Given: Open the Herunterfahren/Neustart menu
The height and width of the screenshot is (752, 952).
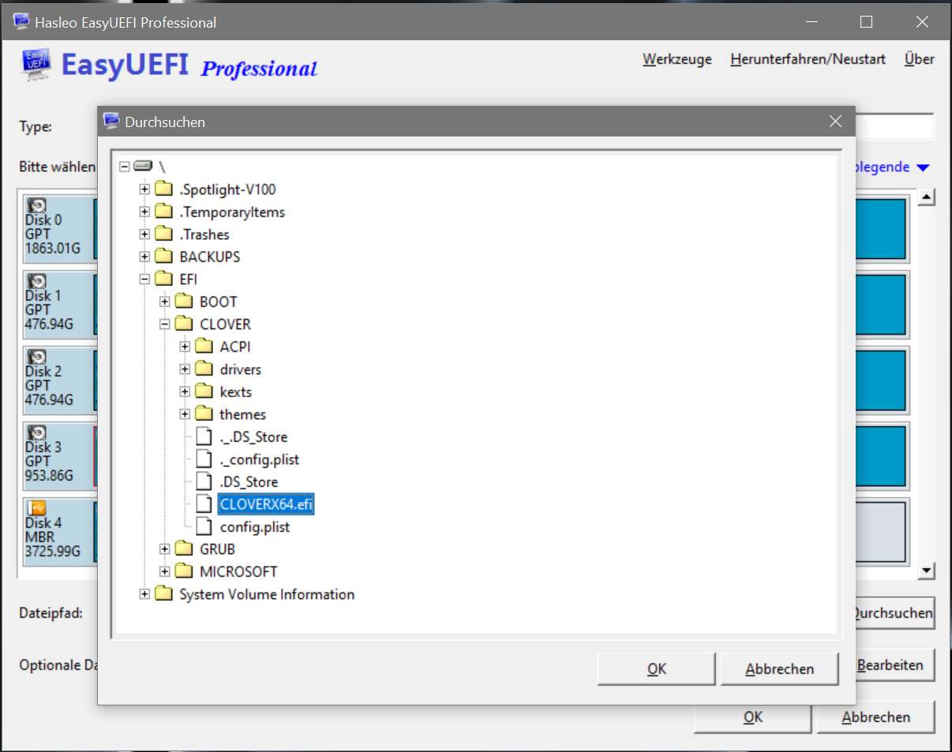Looking at the screenshot, I should click(x=808, y=59).
